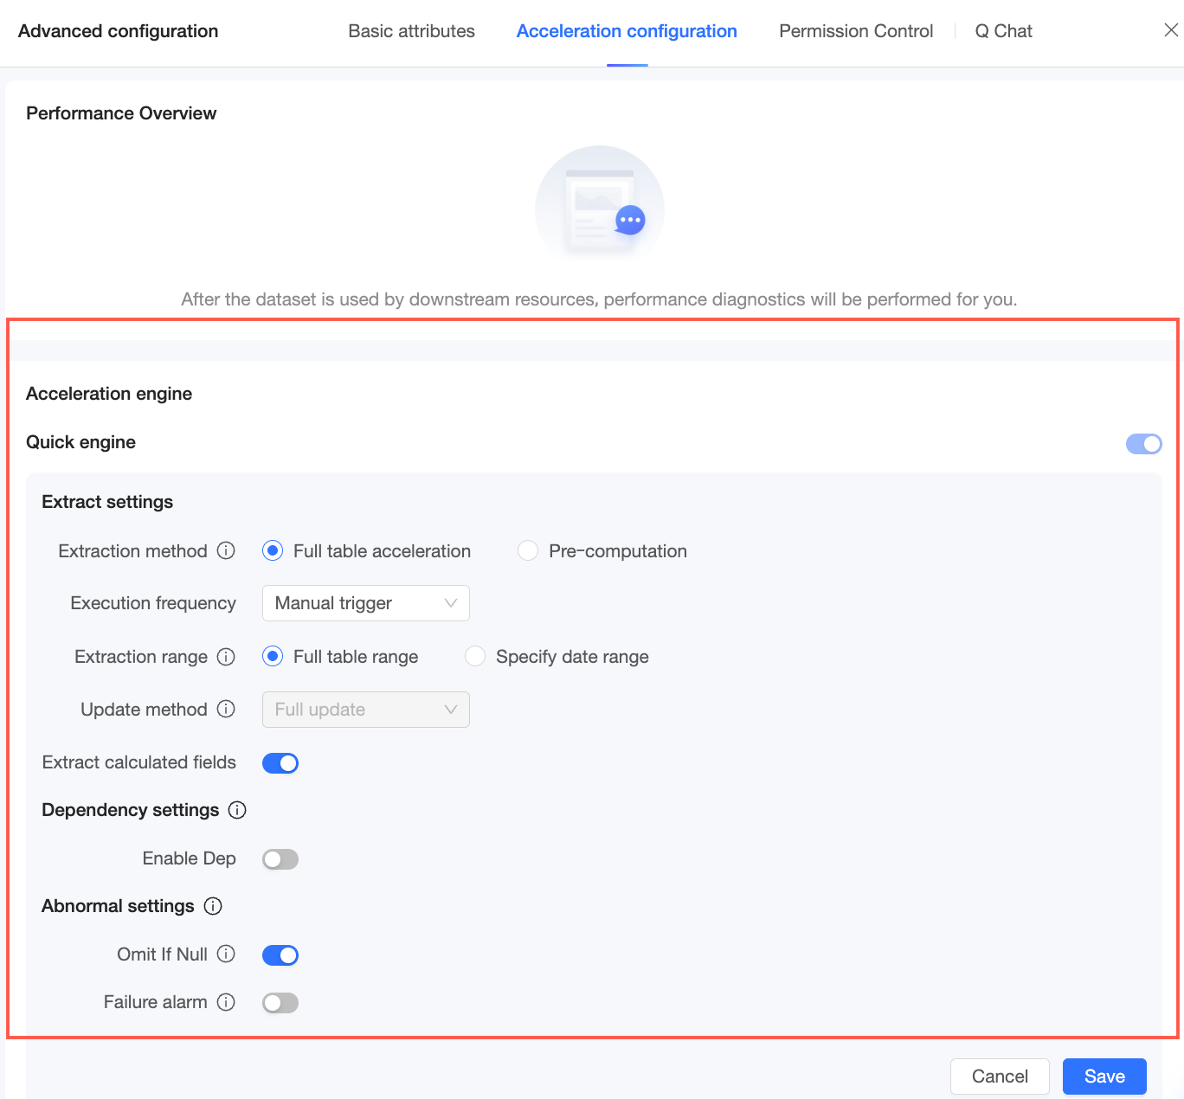Click info icon beside Extraction range
Viewport: 1184px width, 1099px height.
click(x=226, y=657)
